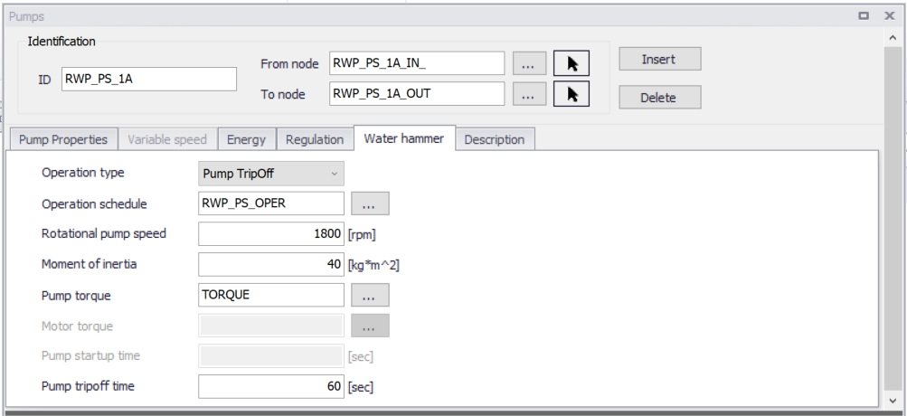Image resolution: width=907 pixels, height=416 pixels.
Task: Edit the To node field
Action: pos(417,94)
